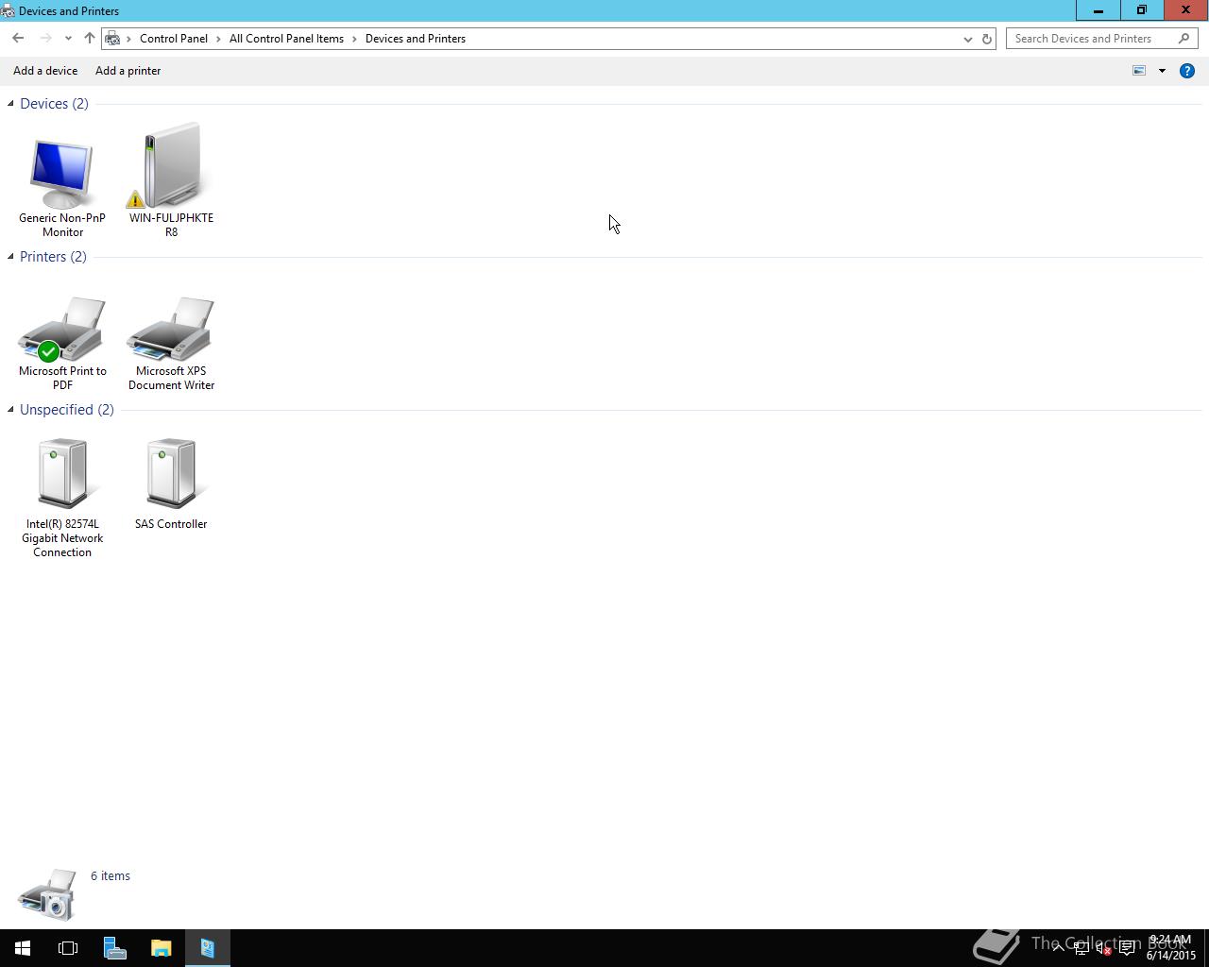Open the view options dropdown arrow
The height and width of the screenshot is (967, 1209).
pyautogui.click(x=1162, y=71)
